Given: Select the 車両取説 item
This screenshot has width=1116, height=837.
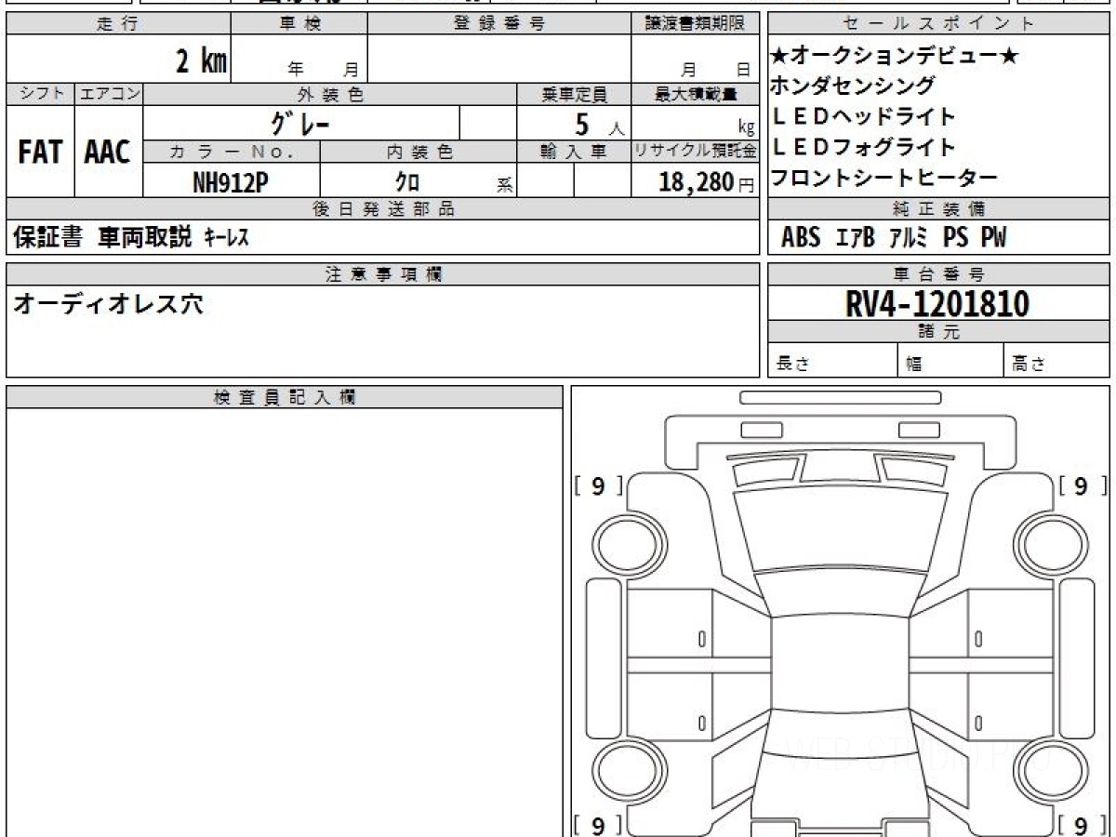Looking at the screenshot, I should pos(144,238).
